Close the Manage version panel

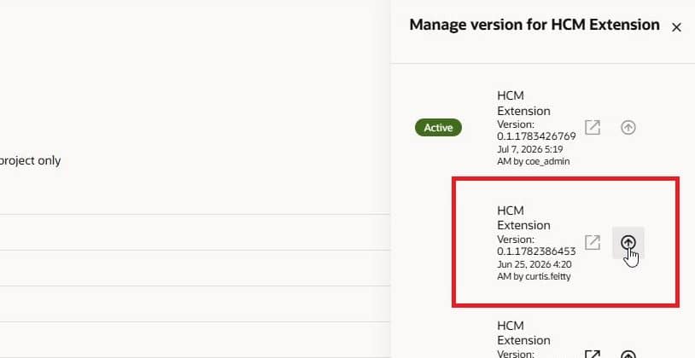(x=676, y=27)
